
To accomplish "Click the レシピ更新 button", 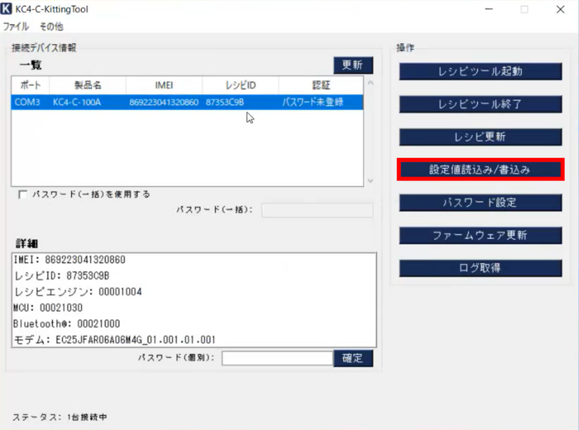I will 480,137.
